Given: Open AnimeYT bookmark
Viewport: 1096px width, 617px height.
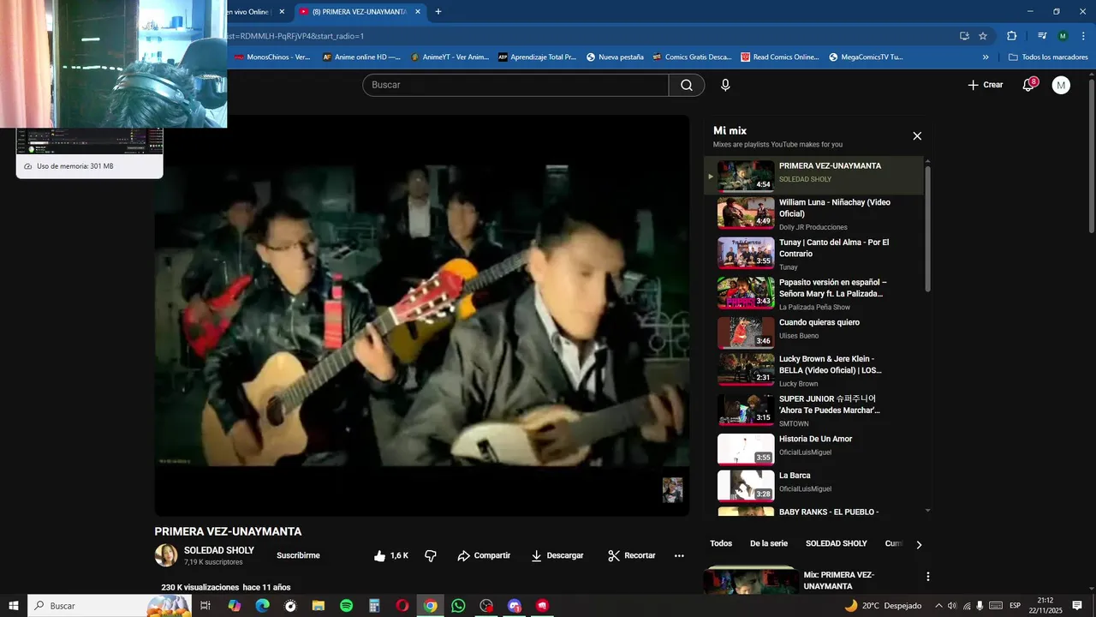Looking at the screenshot, I should pos(450,57).
